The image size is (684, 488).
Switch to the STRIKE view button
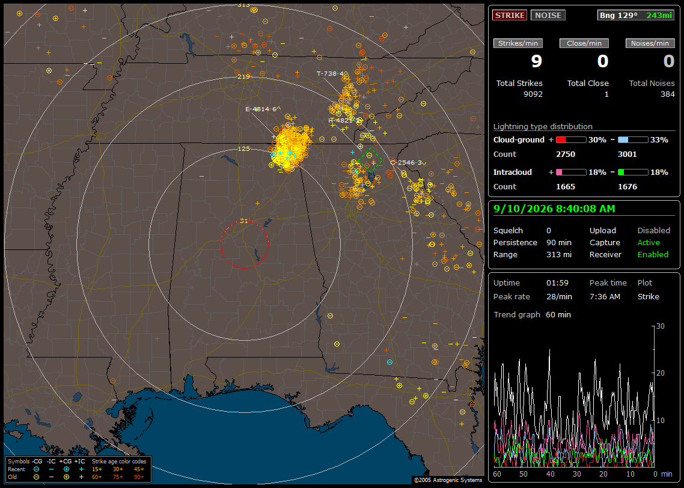[x=510, y=15]
